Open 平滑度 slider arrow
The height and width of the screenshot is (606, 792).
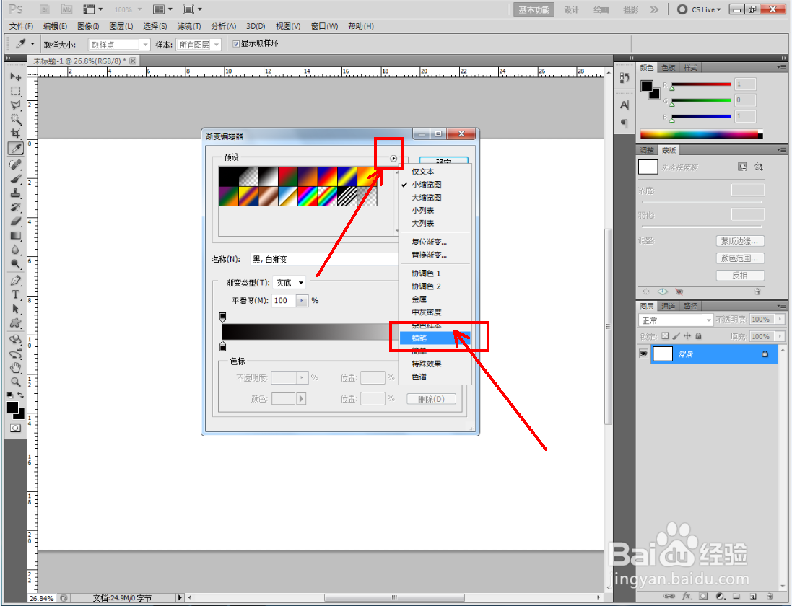coord(302,301)
